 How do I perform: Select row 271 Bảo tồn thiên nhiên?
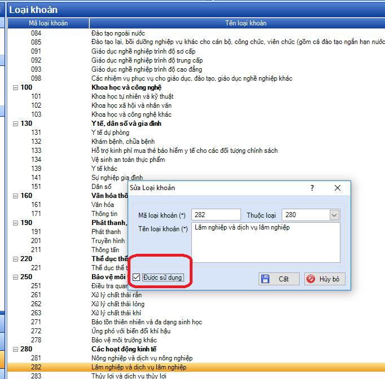coord(196,322)
